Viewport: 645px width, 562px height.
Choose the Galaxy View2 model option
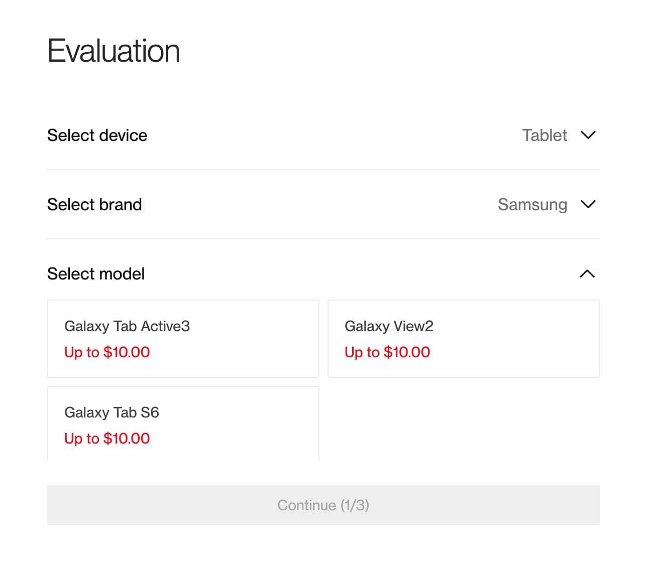(x=463, y=339)
